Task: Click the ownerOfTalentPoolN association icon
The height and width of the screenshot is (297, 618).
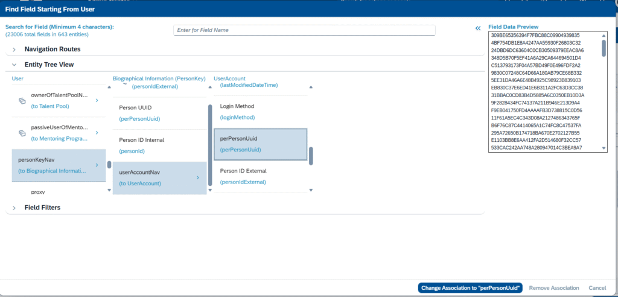Action: (x=21, y=100)
